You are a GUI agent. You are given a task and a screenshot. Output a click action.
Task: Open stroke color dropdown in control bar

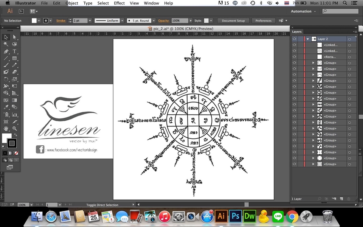[x=50, y=20]
